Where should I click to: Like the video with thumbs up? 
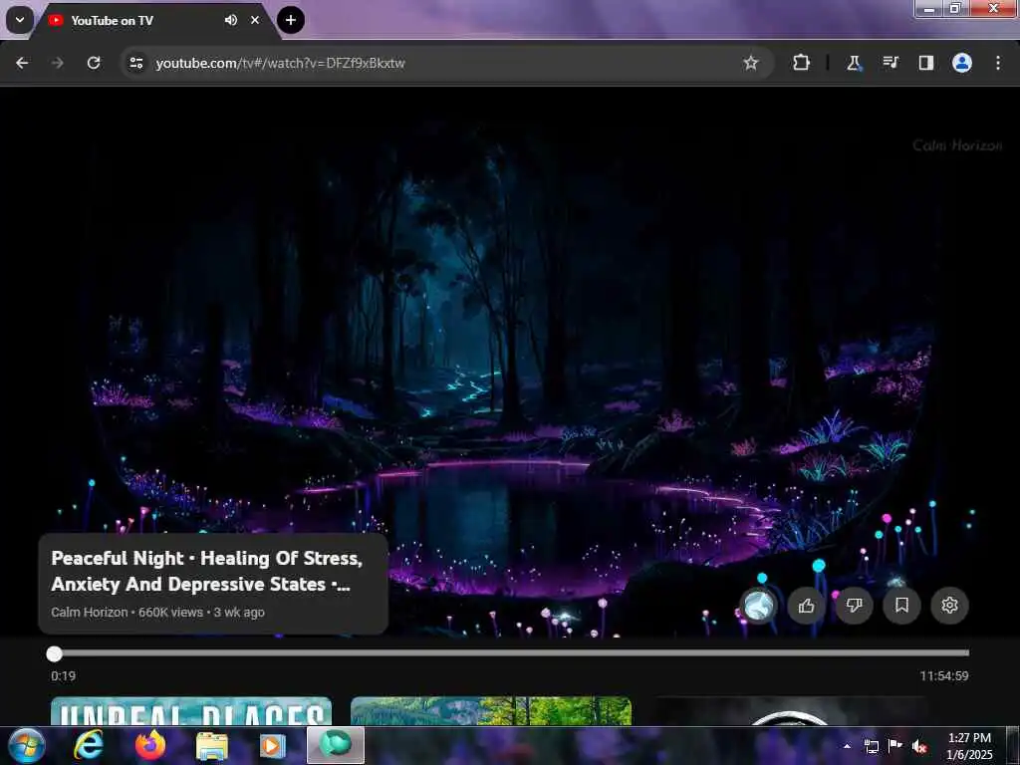[x=807, y=606]
